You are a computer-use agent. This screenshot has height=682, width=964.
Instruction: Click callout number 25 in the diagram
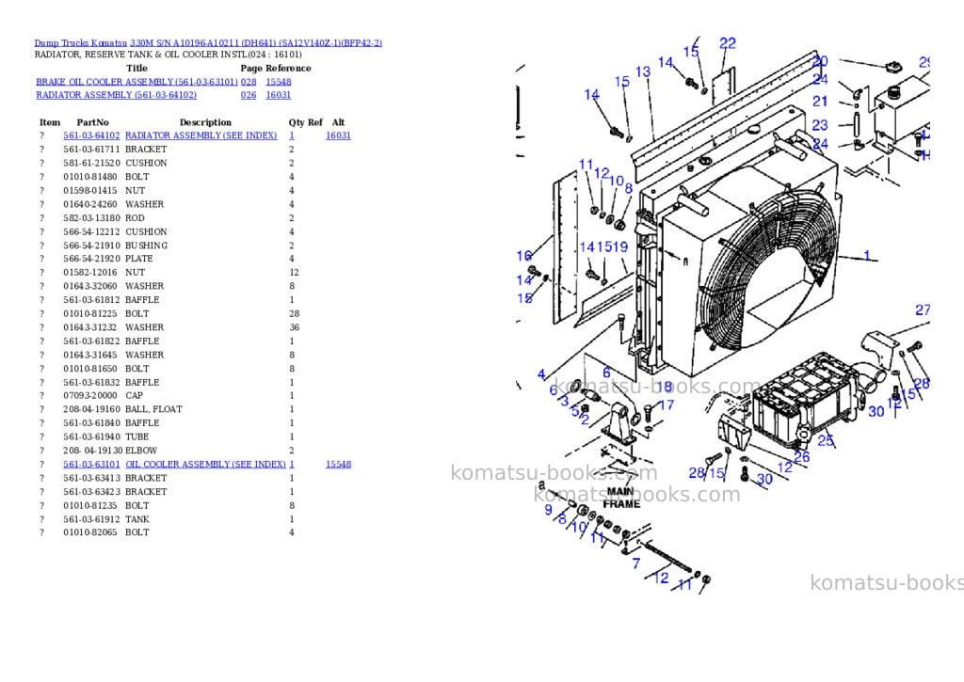826,440
